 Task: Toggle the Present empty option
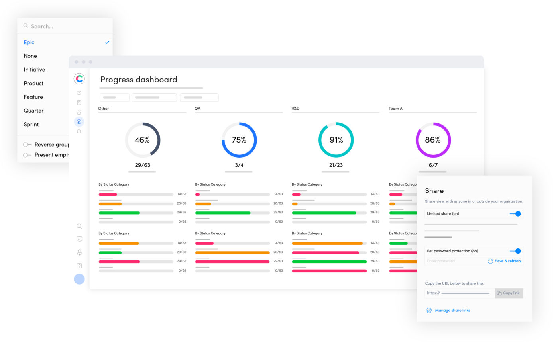[x=26, y=154]
